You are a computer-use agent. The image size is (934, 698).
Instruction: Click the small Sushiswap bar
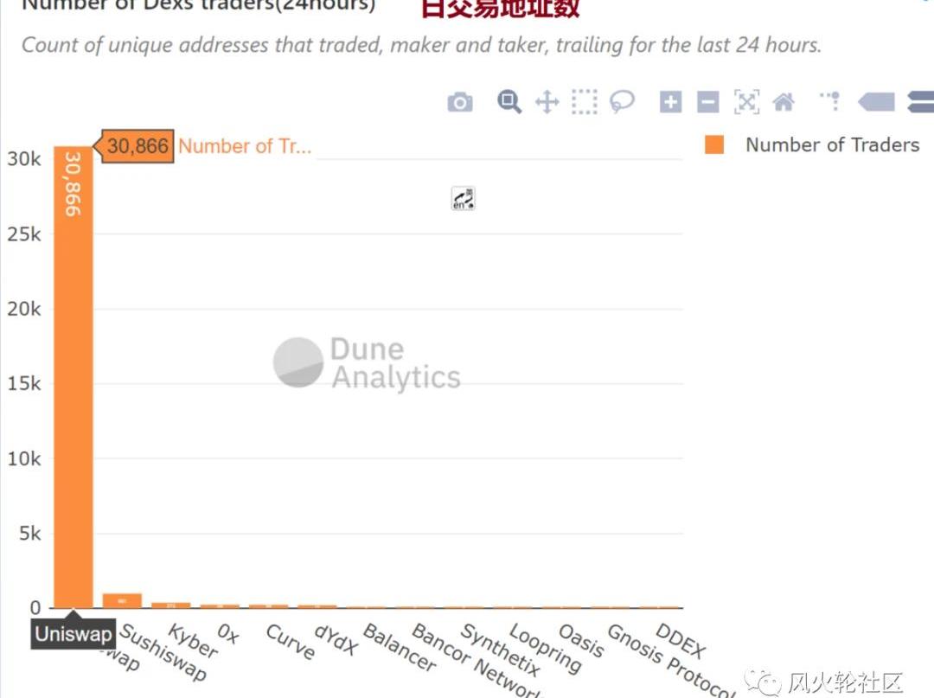pyautogui.click(x=122, y=600)
